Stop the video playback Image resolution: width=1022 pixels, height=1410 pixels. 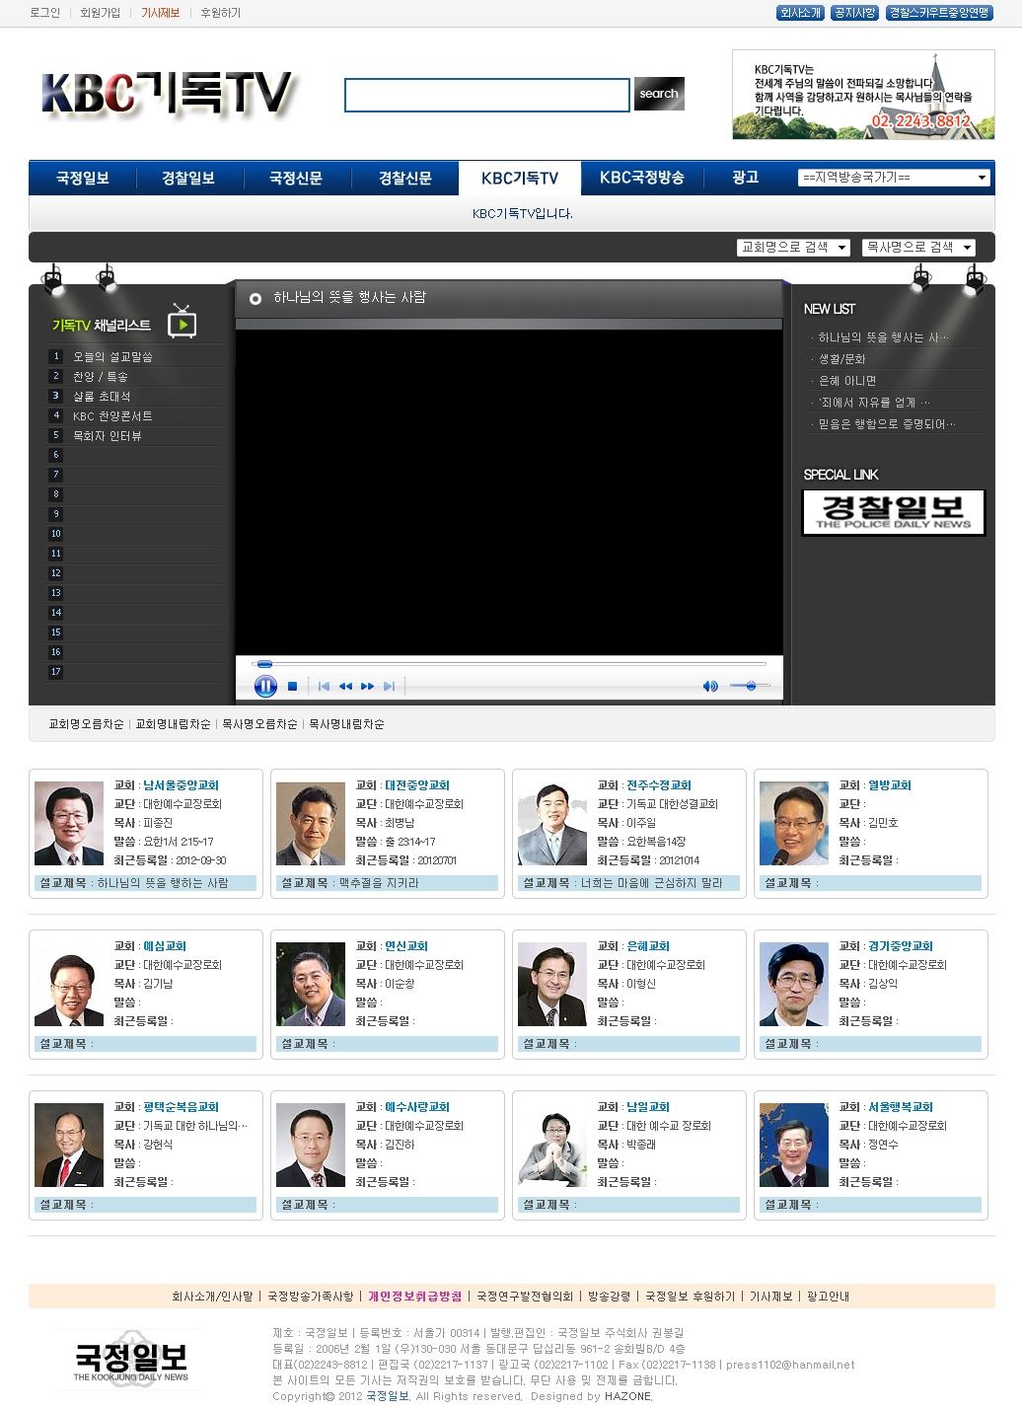(x=292, y=686)
